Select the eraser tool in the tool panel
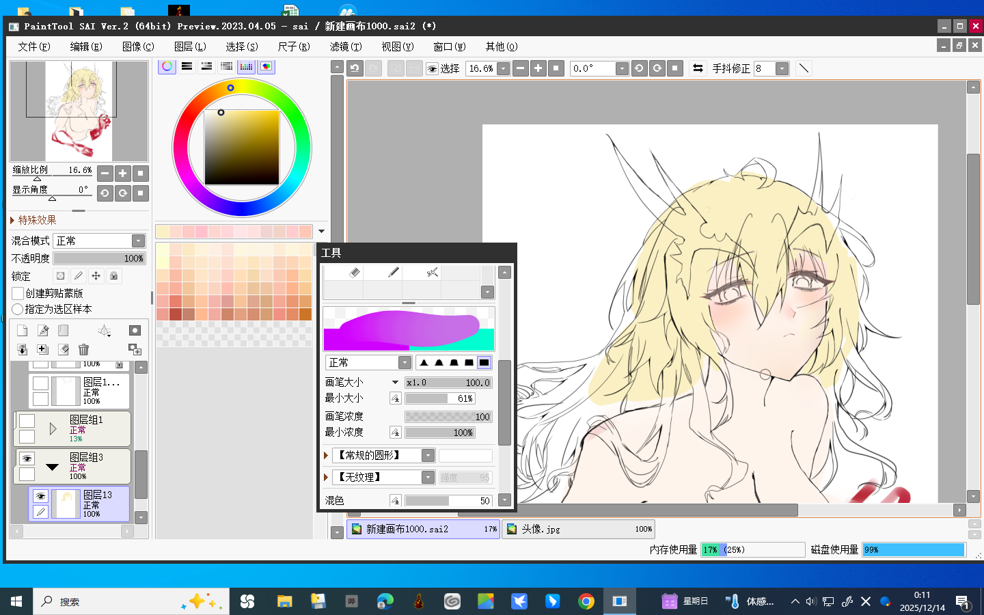The height and width of the screenshot is (615, 984). coord(354,273)
